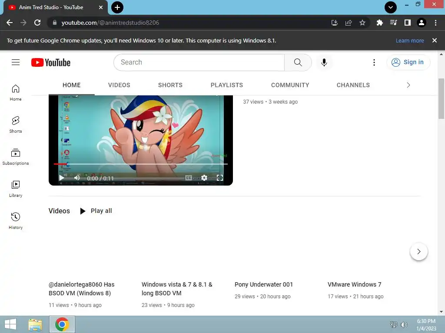Switch to the SHORTS tab
The image size is (445, 333).
pos(170,85)
